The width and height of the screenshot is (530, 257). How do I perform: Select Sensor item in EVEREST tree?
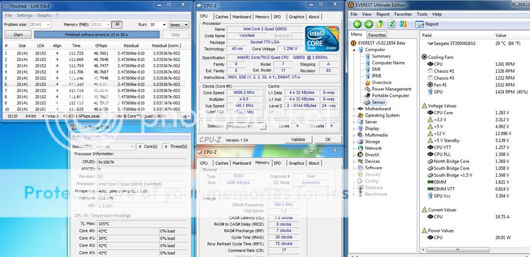coord(378,102)
